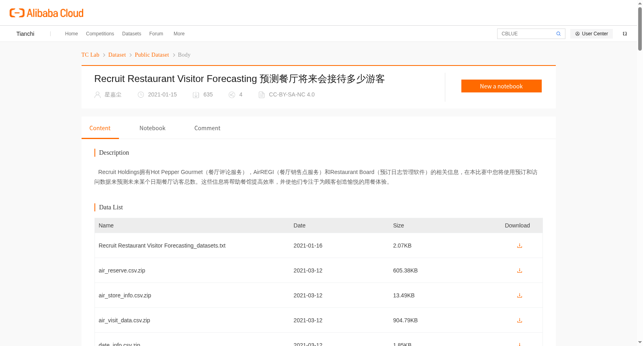The width and height of the screenshot is (643, 346).
Task: Click the share count icon
Action: coord(232,95)
